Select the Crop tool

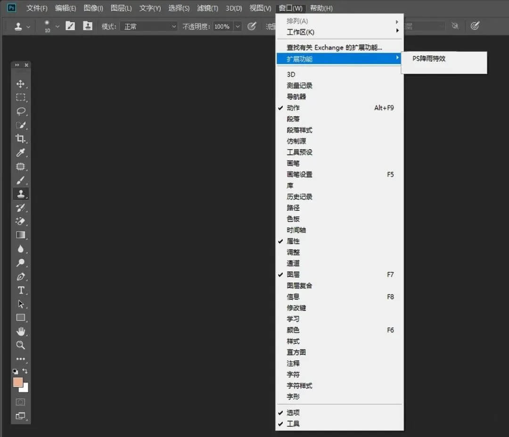(20, 139)
